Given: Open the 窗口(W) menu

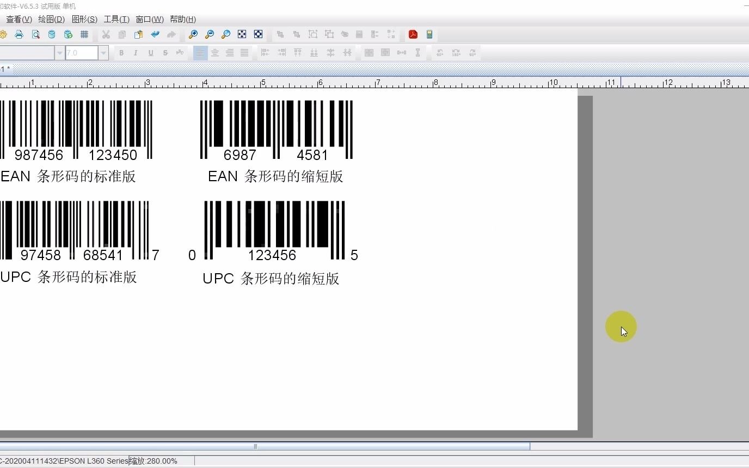Looking at the screenshot, I should point(150,19).
